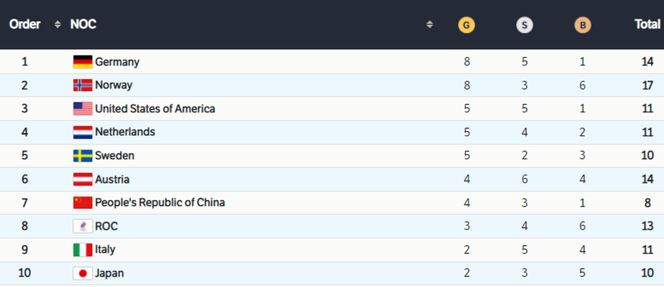The width and height of the screenshot is (664, 287).
Task: Click Norway's total of 17
Action: click(x=647, y=86)
